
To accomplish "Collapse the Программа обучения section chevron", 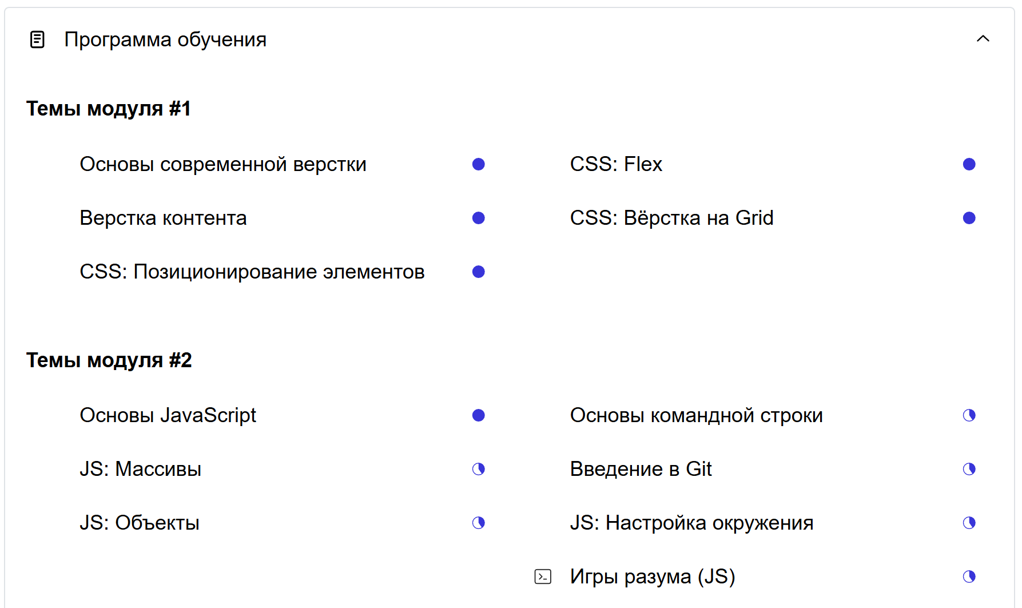I will [983, 39].
